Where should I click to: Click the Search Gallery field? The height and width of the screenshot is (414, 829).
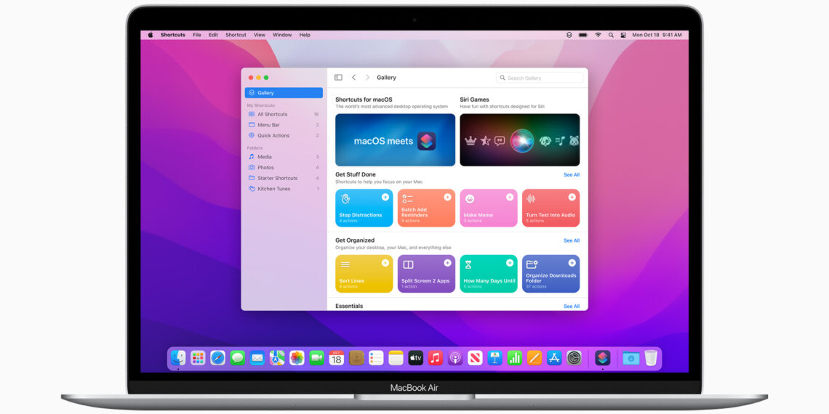tap(540, 78)
